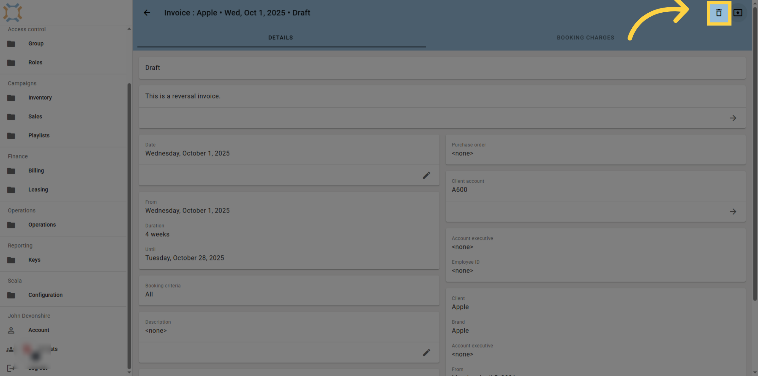The image size is (758, 376).
Task: Go to Group in Access control
Action: 36,44
